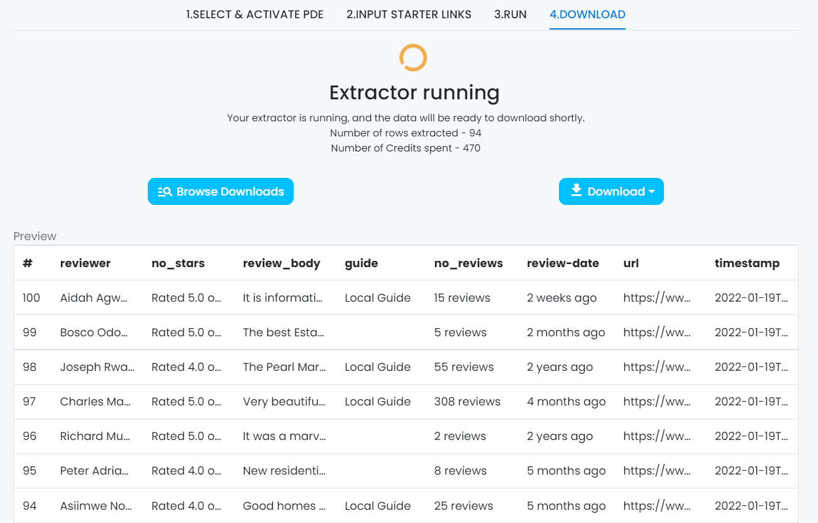The image size is (818, 523).
Task: Click the # column header
Action: pyautogui.click(x=28, y=263)
